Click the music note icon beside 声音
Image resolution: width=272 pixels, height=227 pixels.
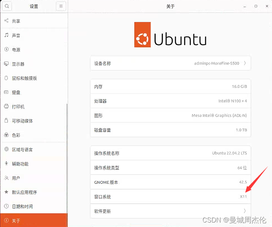[6, 35]
